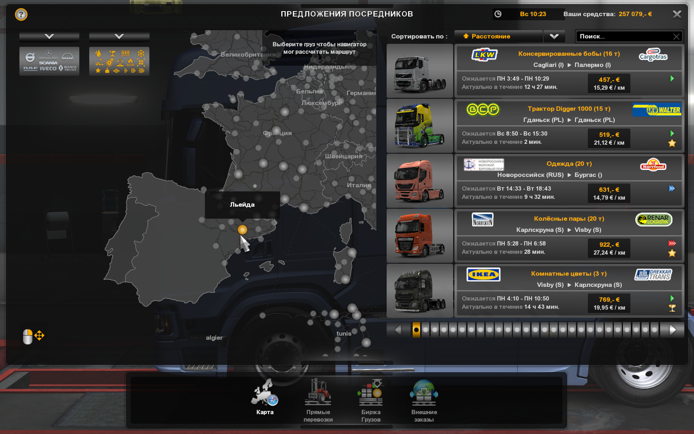Image resolution: width=694 pixels, height=434 pixels.
Task: Open the truck brands filter panel
Action: [49, 61]
